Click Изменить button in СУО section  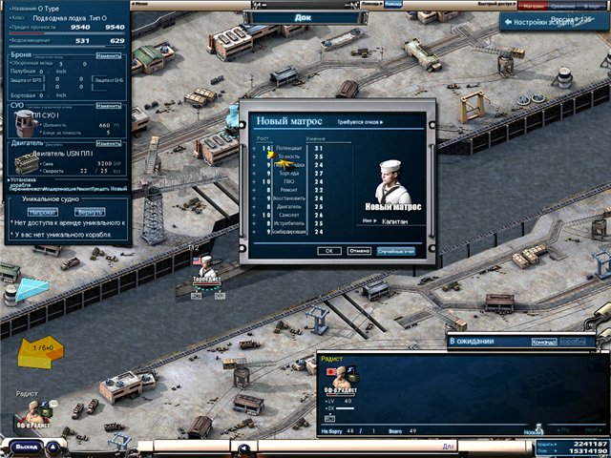[109, 107]
